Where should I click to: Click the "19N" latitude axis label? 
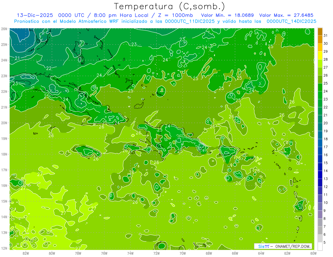click(x=4, y=138)
